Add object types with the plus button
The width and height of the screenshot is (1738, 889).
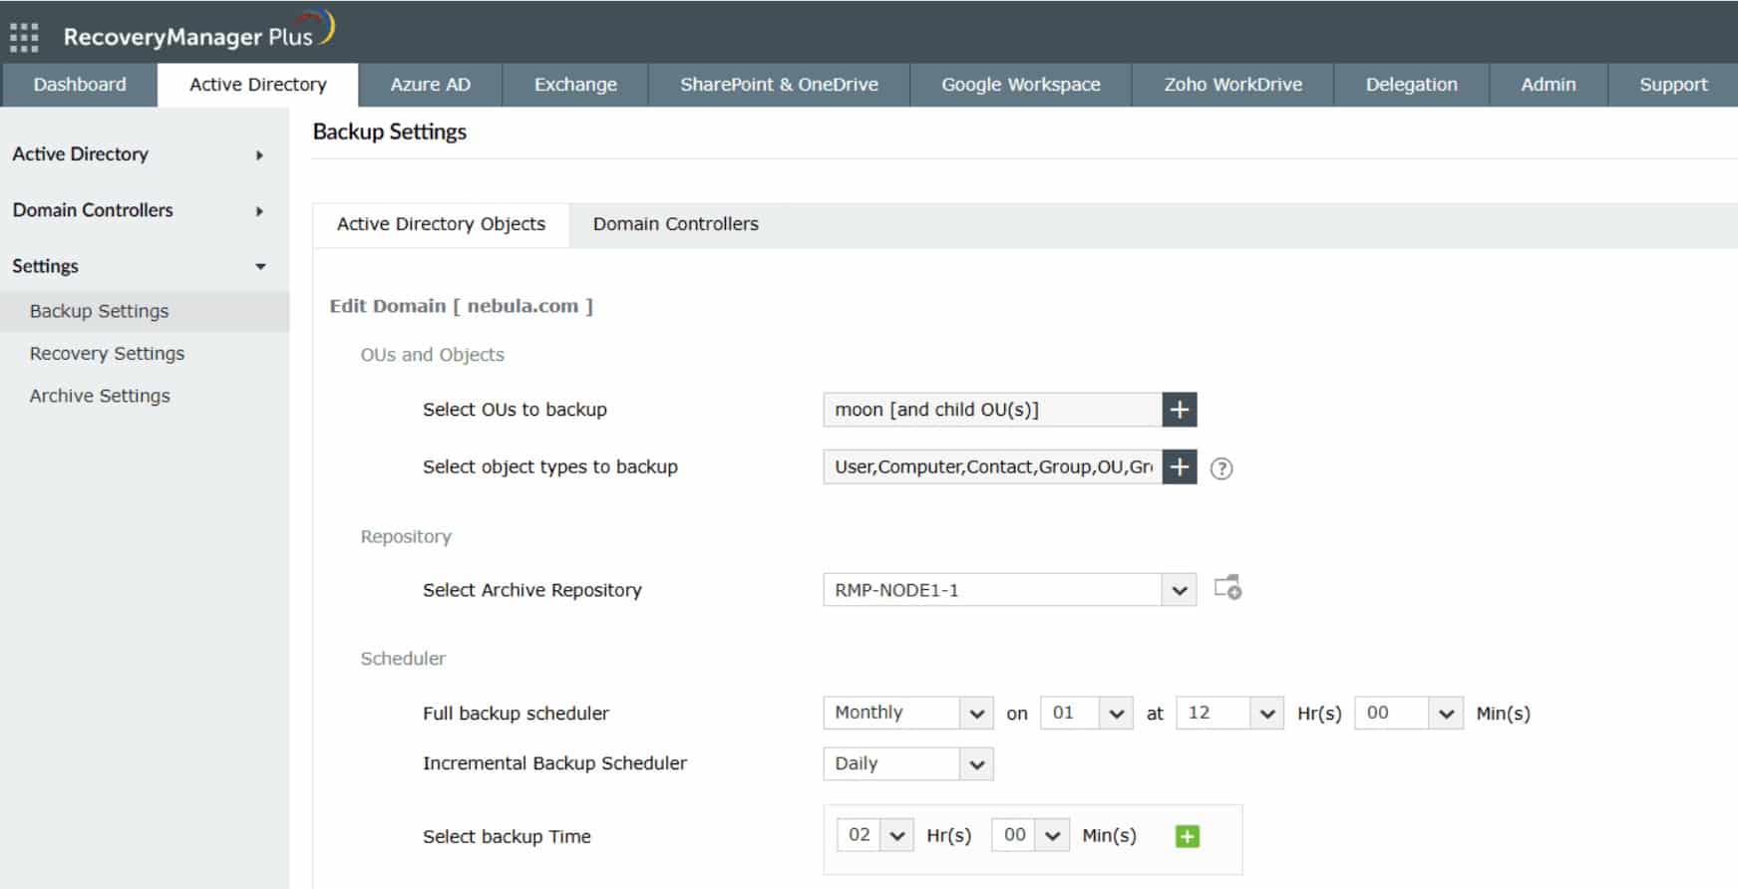pos(1179,466)
